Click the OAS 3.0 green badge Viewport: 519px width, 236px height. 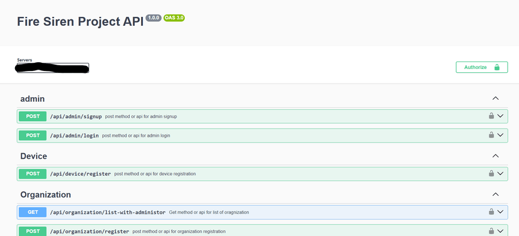pyautogui.click(x=174, y=18)
